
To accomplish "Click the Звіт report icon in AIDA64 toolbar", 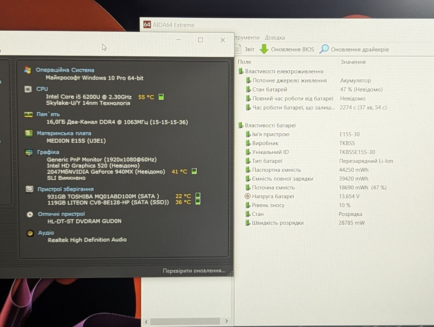I will [x=238, y=50].
